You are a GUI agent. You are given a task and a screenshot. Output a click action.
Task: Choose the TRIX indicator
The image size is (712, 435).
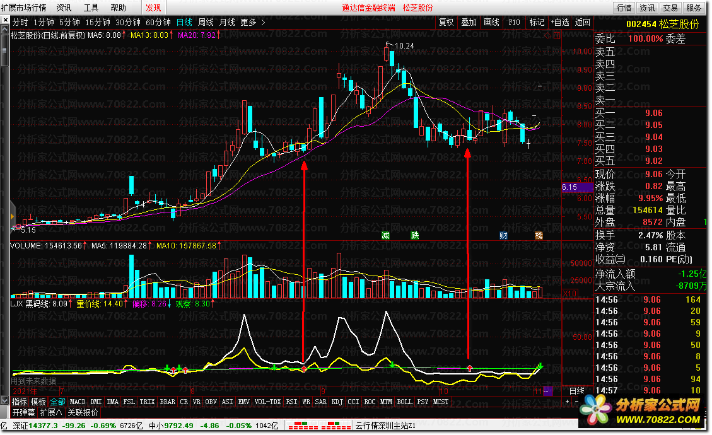point(147,402)
